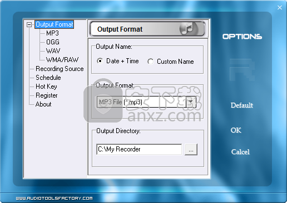Open the Hot Key settings page
Screen dimensions: 287x203
click(46, 87)
